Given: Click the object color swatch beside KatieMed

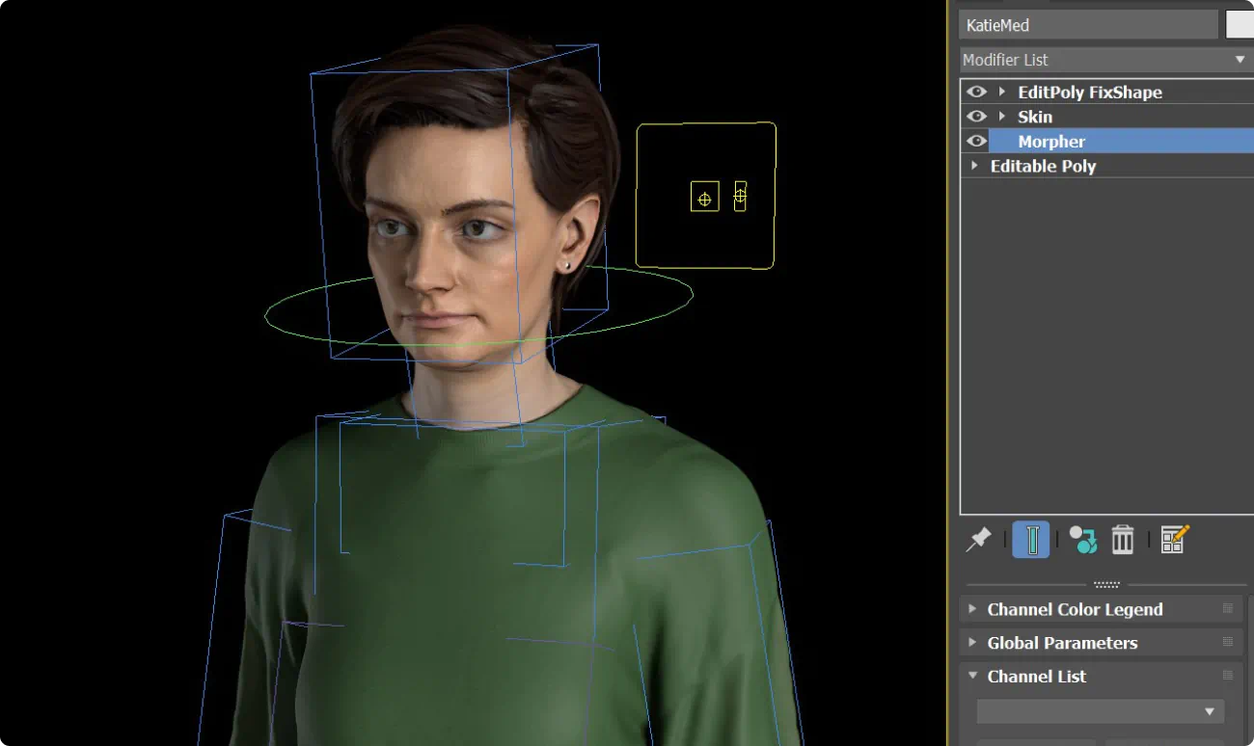Looking at the screenshot, I should [x=1240, y=24].
